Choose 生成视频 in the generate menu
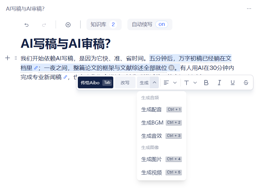The image size is (258, 191). point(151,172)
